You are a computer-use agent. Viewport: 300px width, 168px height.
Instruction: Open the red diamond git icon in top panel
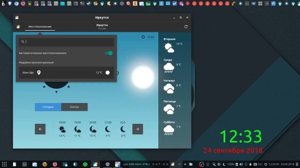tap(187, 3)
